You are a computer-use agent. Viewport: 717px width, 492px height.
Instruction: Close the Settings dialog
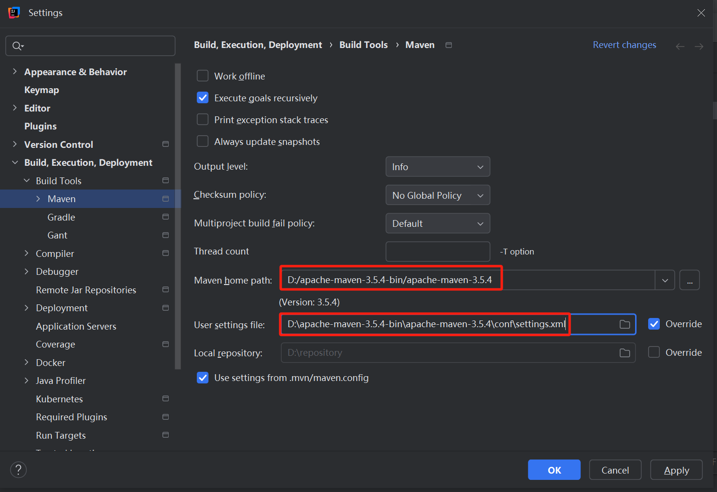pos(701,13)
